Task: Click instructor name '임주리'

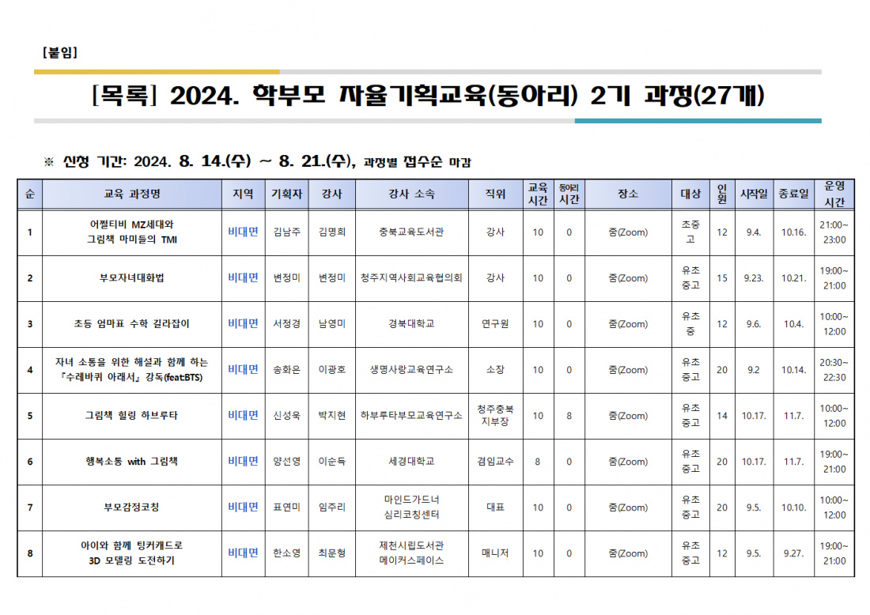Action: click(332, 507)
